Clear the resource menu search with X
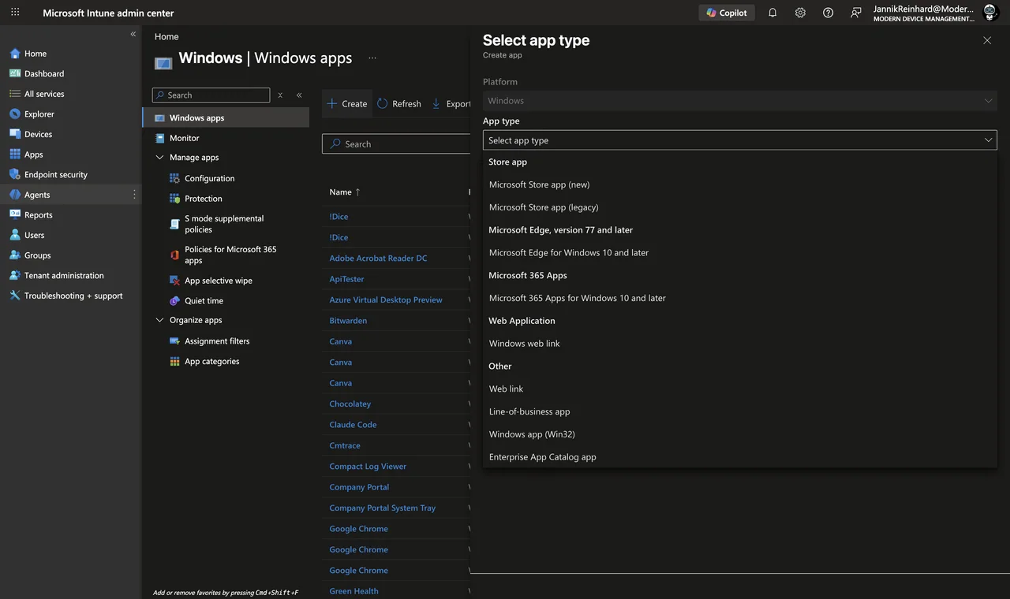The image size is (1010, 599). pos(280,95)
